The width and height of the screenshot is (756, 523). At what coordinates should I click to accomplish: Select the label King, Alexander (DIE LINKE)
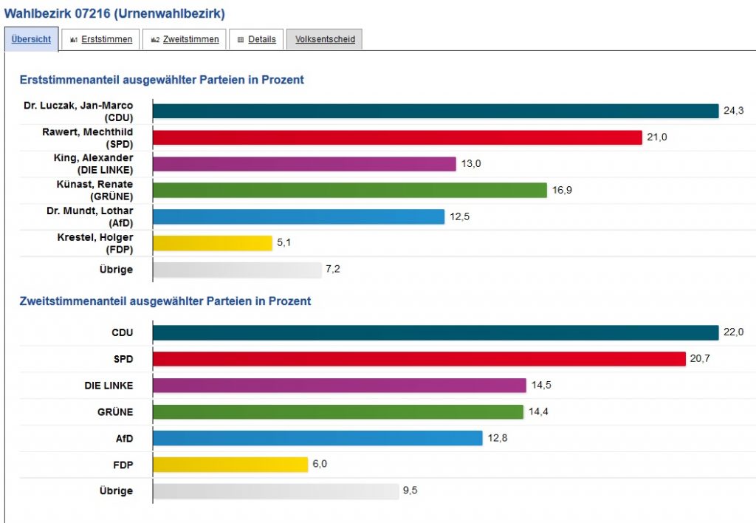(x=93, y=164)
